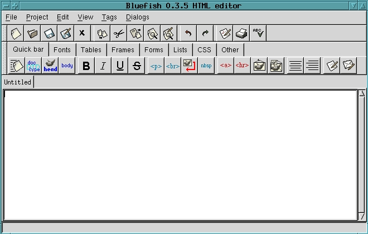Screen dimensions: 368x234
Task: Click the undo arrow icon
Action: pos(188,33)
